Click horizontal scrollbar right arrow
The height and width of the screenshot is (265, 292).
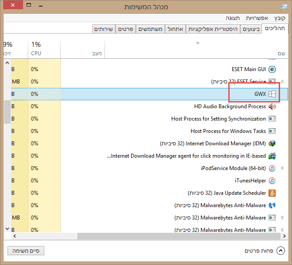[x=284, y=236]
